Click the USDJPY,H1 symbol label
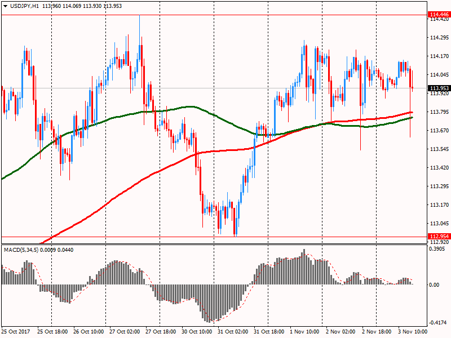 pyautogui.click(x=24, y=6)
